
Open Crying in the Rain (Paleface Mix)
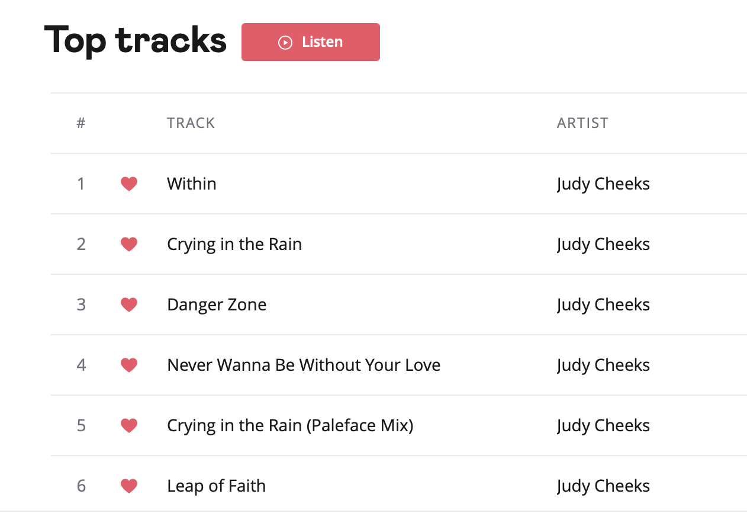(290, 425)
